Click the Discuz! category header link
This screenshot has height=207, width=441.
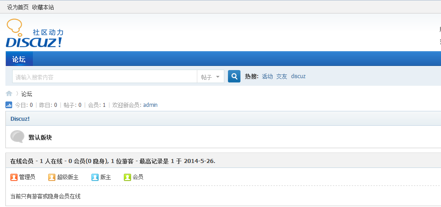pyautogui.click(x=20, y=119)
